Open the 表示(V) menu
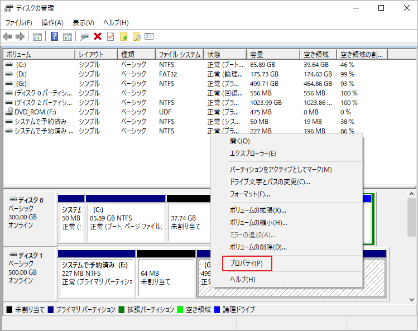Image resolution: width=418 pixels, height=331 pixels. click(x=83, y=23)
